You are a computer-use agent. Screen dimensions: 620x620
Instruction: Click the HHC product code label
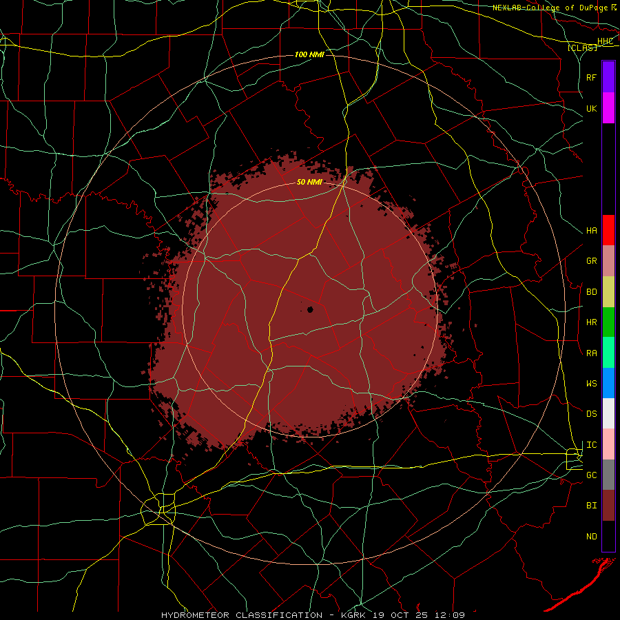pos(605,41)
